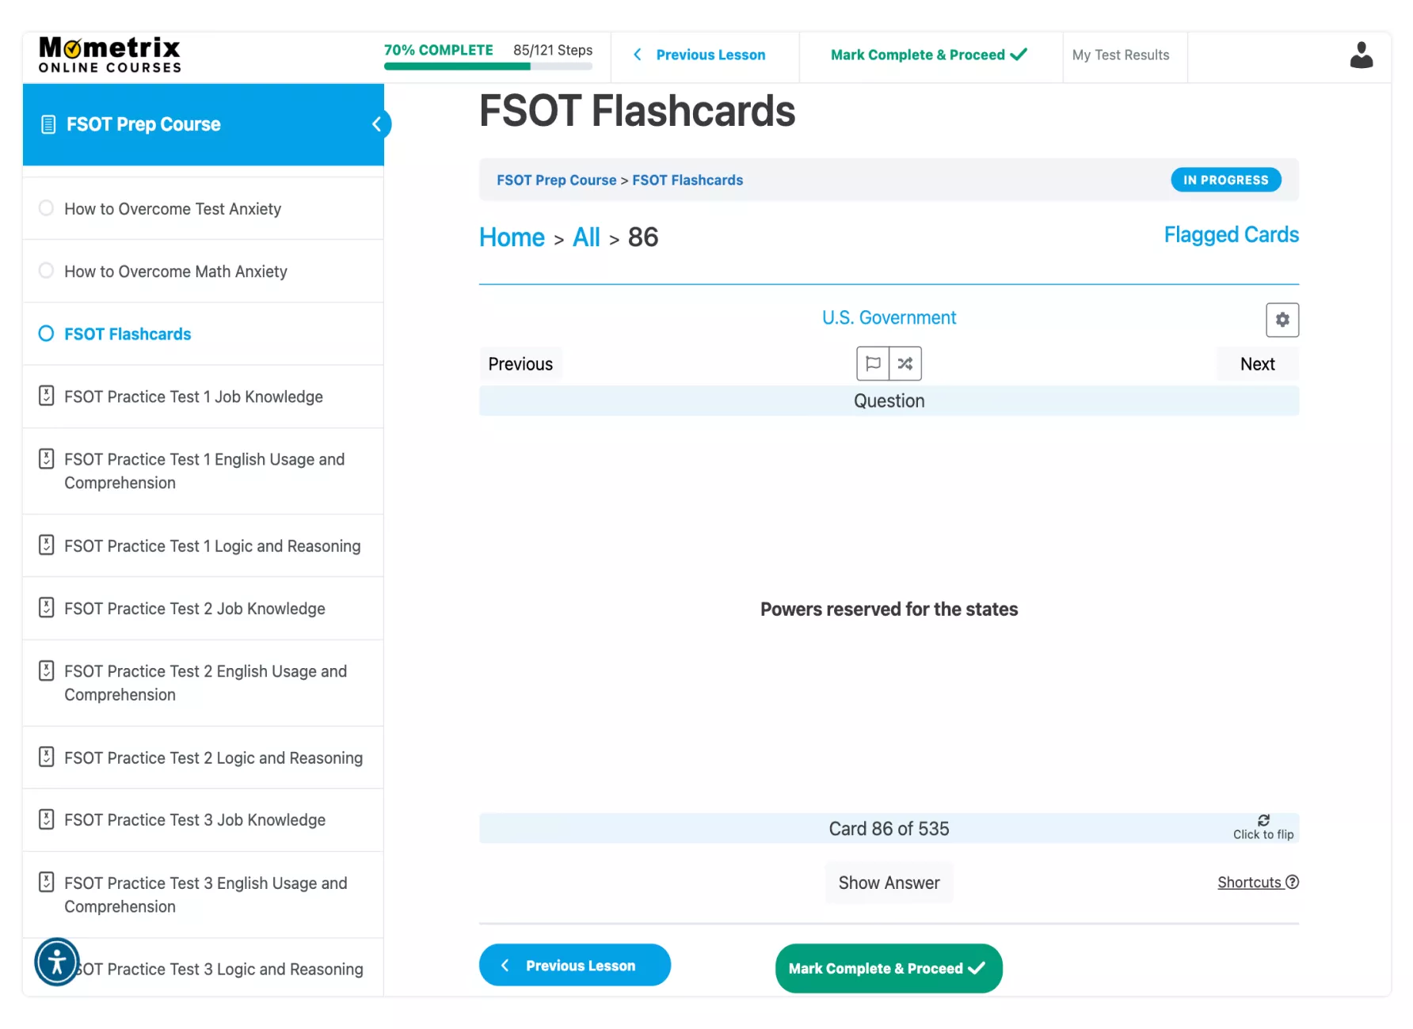
Task: Toggle completion circle for How to Overcome Math Anxiety
Action: tap(47, 271)
